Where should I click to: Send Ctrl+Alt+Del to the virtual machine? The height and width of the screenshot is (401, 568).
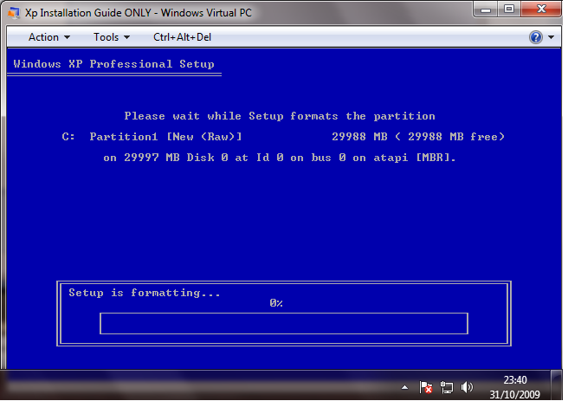coord(182,37)
